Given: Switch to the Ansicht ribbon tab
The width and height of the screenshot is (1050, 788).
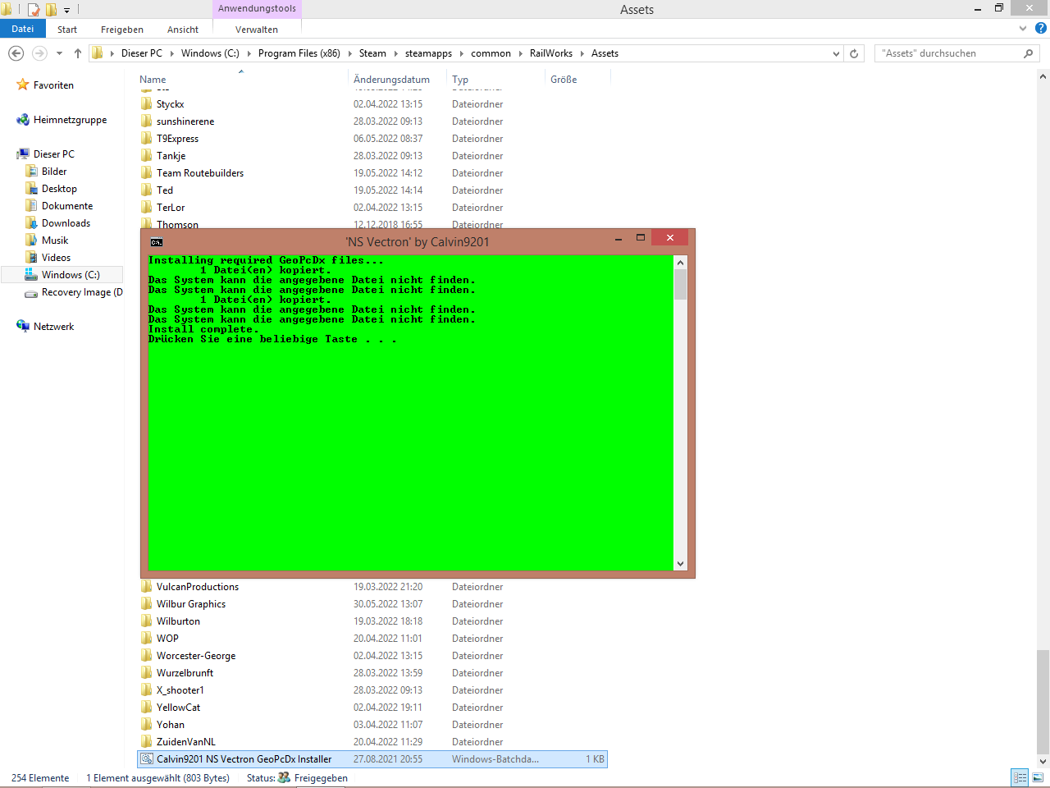Looking at the screenshot, I should click(x=182, y=30).
